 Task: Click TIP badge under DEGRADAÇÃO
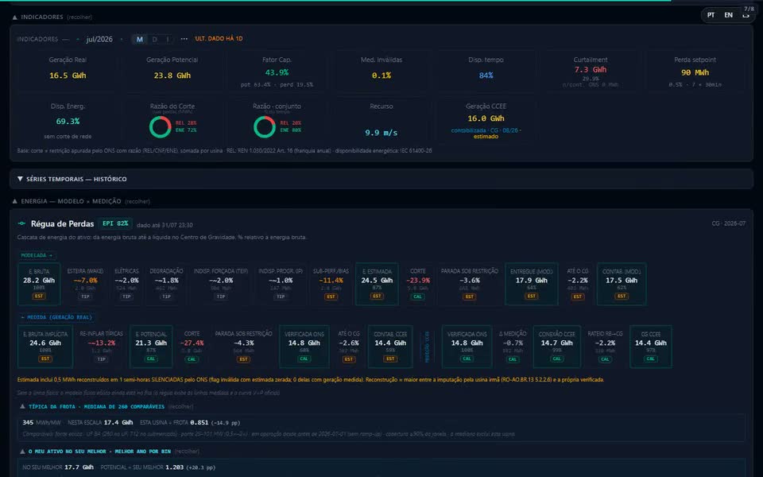pyautogui.click(x=166, y=296)
